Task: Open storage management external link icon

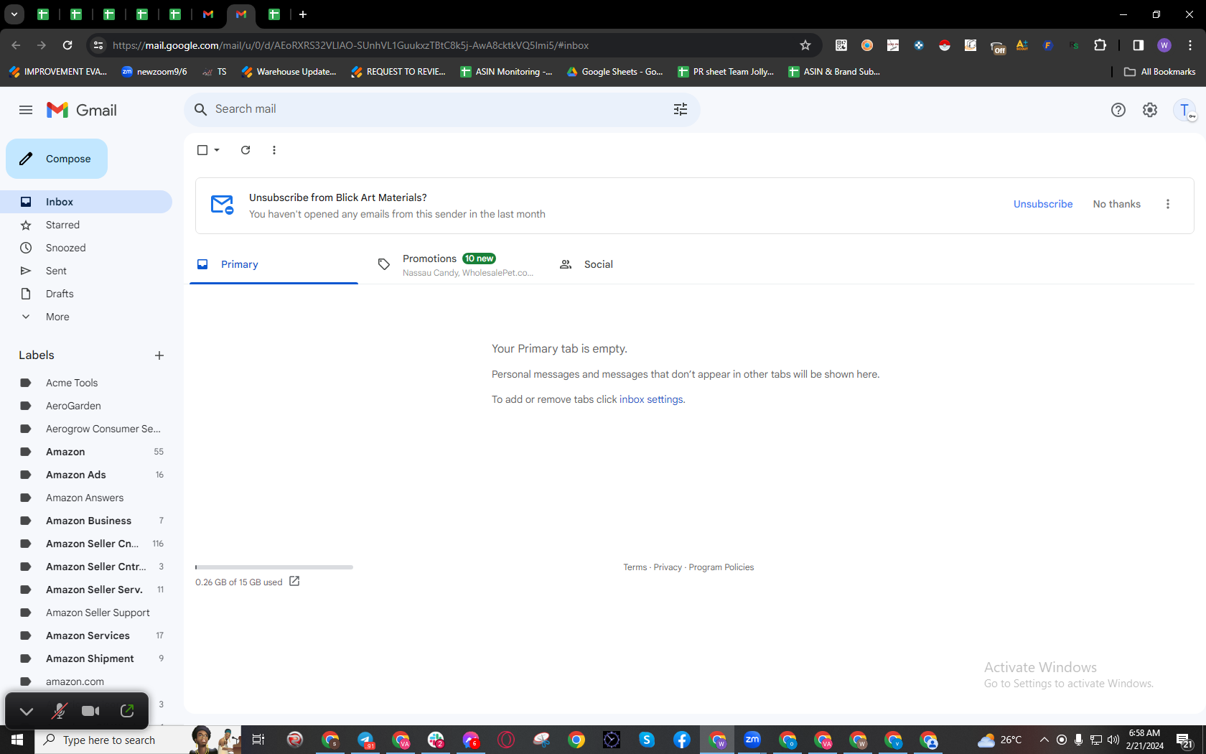Action: tap(294, 582)
